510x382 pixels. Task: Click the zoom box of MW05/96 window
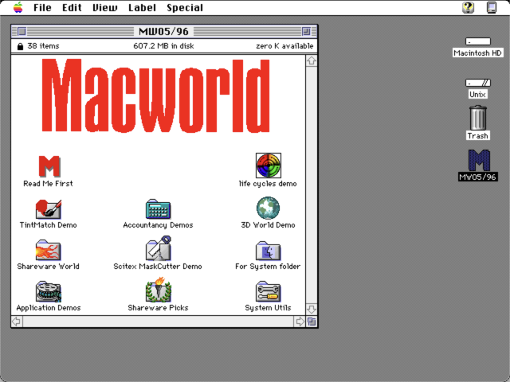coord(306,32)
